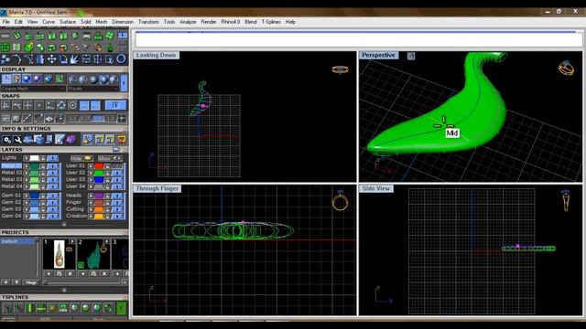The image size is (586, 329).
Task: Click the arrow next to Metal 03 layer
Action: [x=27, y=180]
